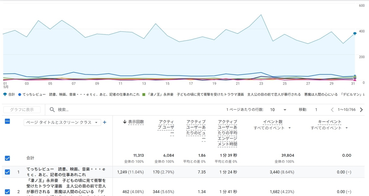Uncheck the 合計 row checkbox
Image resolution: width=369 pixels, height=196 pixels.
(x=8, y=158)
